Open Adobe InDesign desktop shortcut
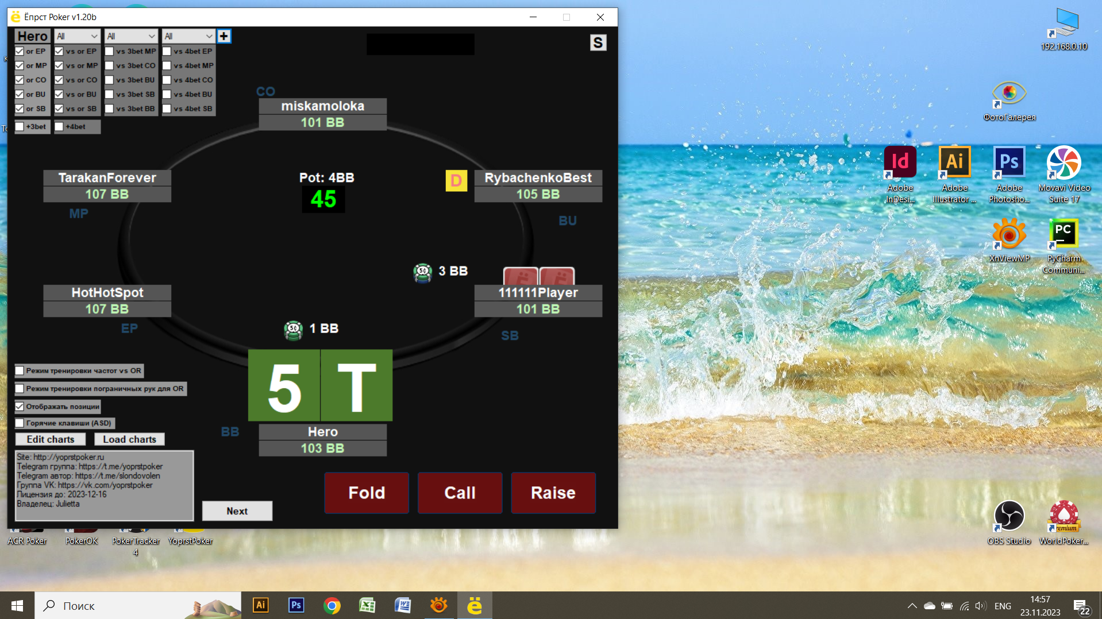The image size is (1102, 619). [900, 175]
